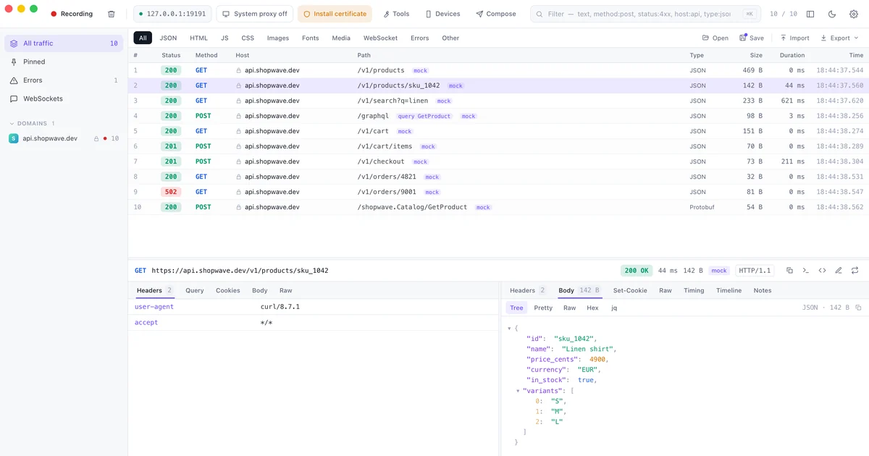This screenshot has width=869, height=456.
Task: Select the /v1/checkout request row
Action: click(x=498, y=161)
